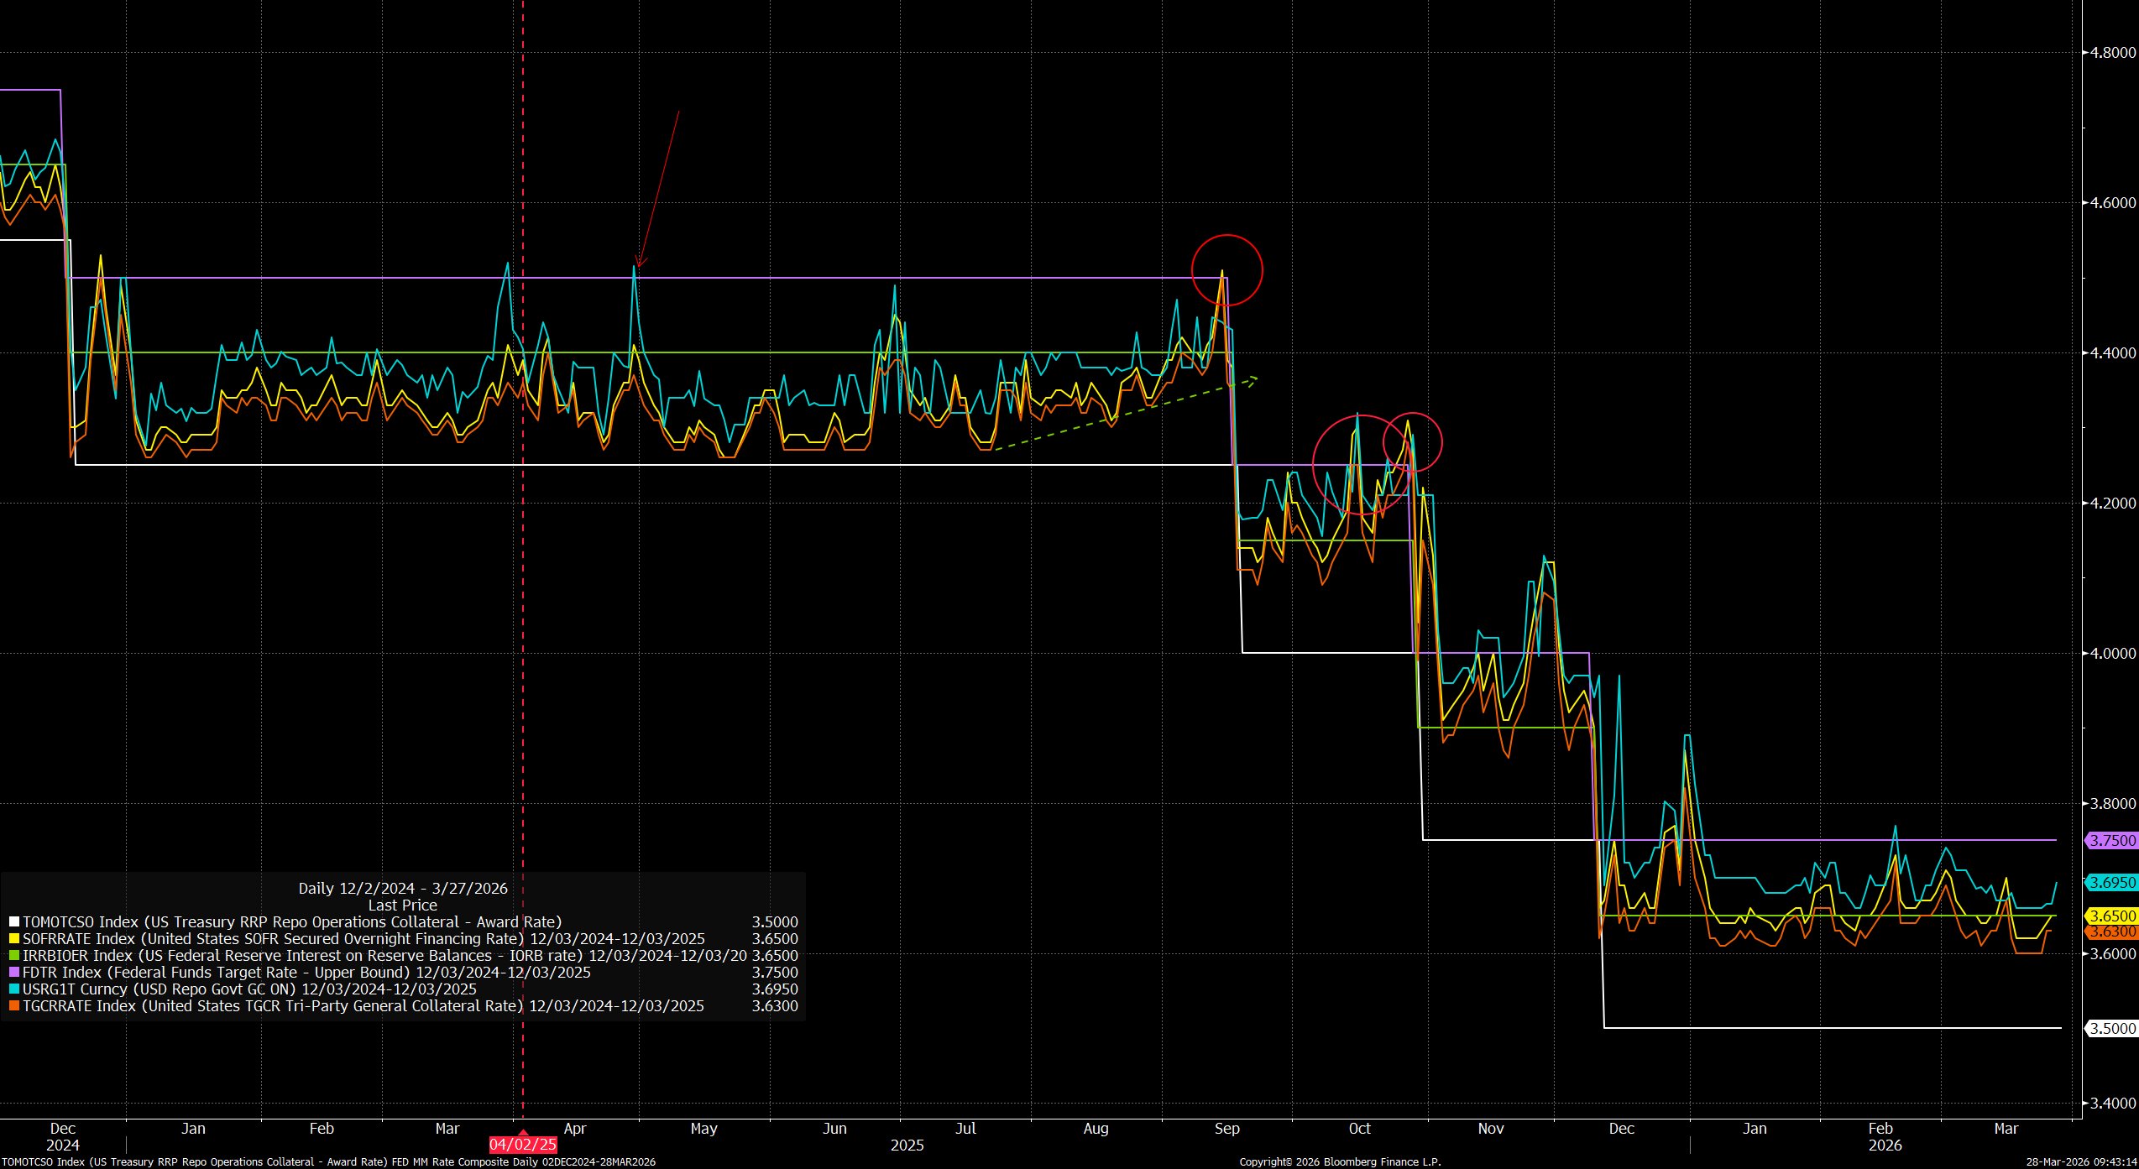Click the purple 3.7500 price tag
Image resolution: width=2139 pixels, height=1169 pixels.
point(2112,840)
